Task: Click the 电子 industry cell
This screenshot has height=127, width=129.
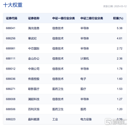Action: tap(83, 79)
